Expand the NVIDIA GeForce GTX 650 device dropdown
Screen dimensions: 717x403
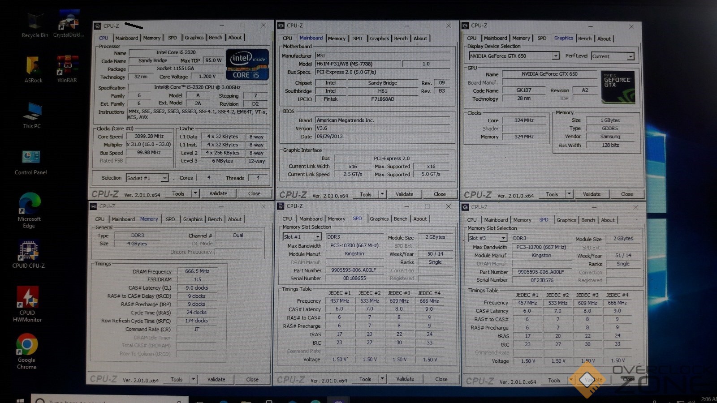click(x=514, y=56)
